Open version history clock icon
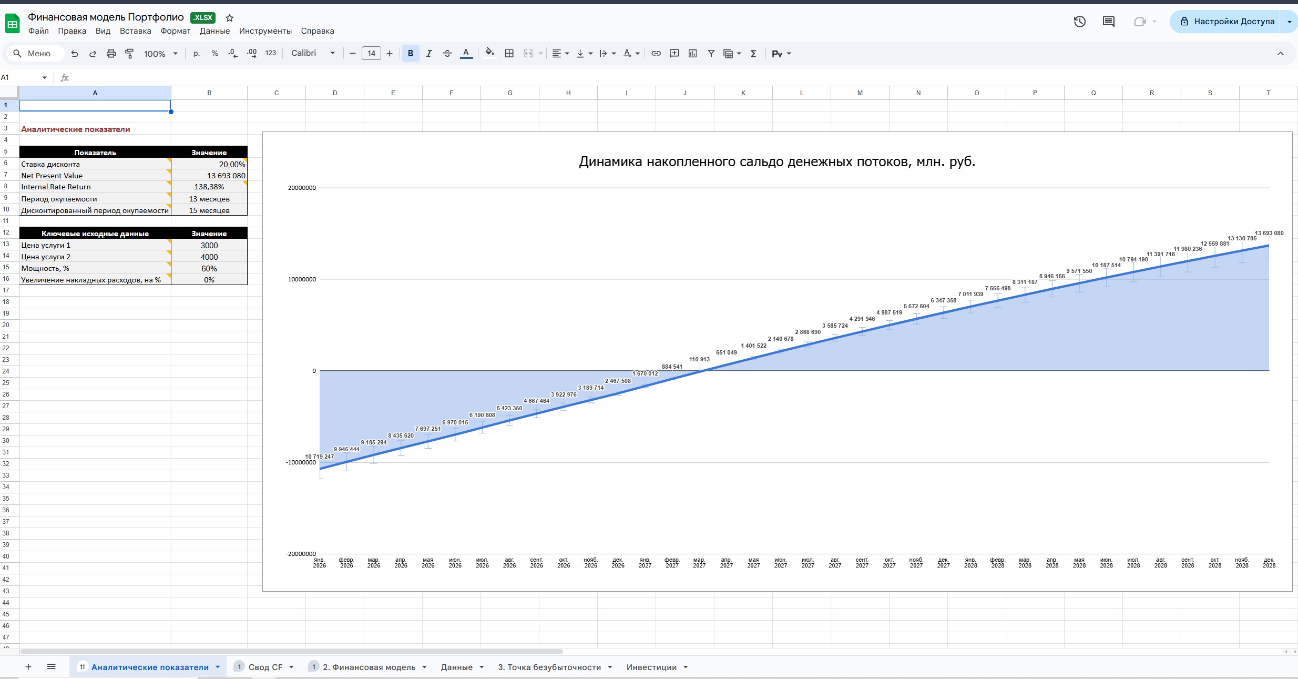The width and height of the screenshot is (1298, 679). point(1079,22)
